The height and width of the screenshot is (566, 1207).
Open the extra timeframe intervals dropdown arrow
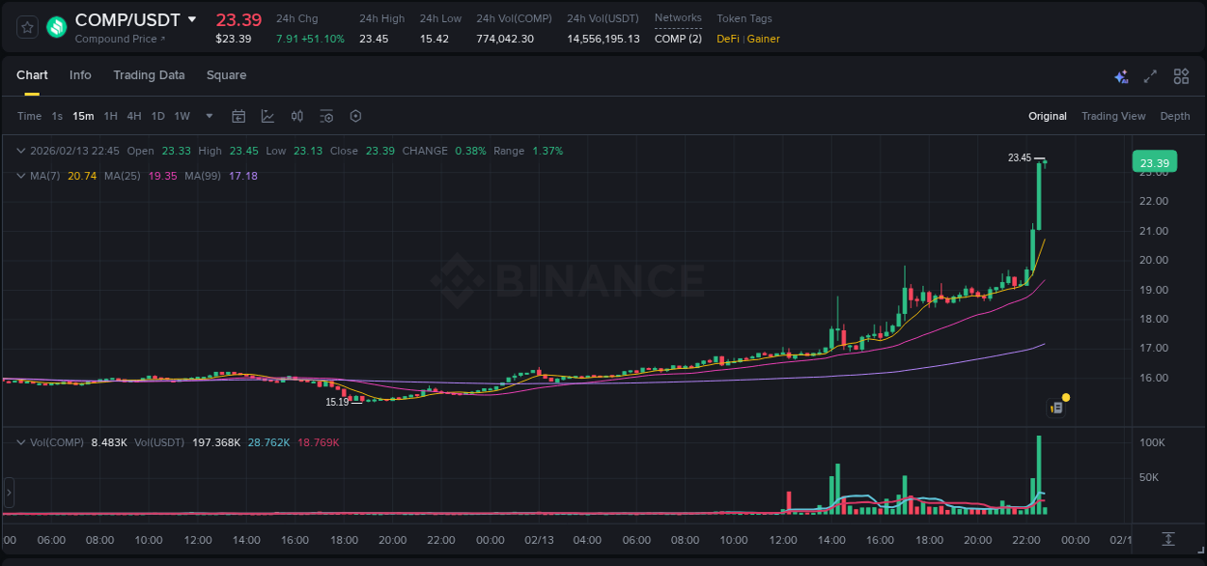208,116
